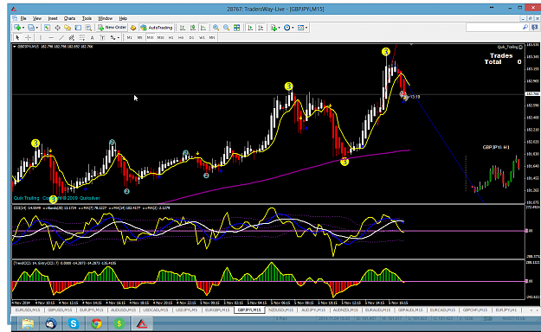This screenshot has width=541, height=332.
Task: Toggle the Terminal window icon
Action: coord(78,28)
